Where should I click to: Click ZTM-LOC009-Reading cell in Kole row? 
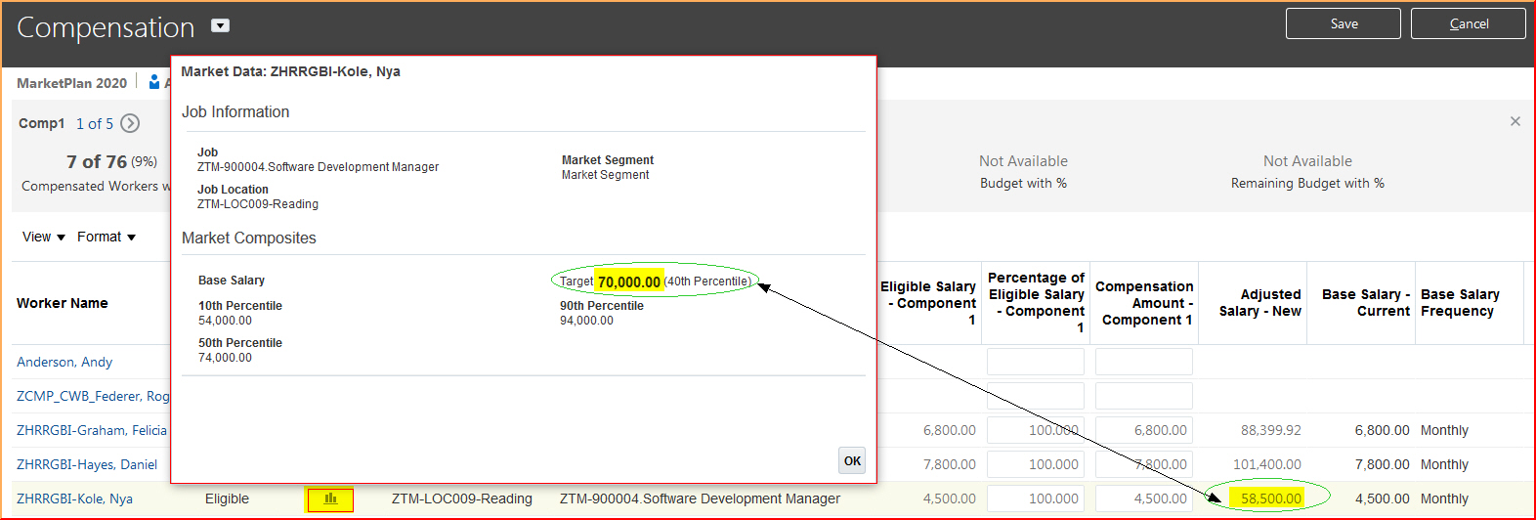tap(462, 498)
